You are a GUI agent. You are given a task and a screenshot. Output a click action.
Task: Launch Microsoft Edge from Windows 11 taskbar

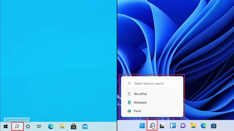203,126
